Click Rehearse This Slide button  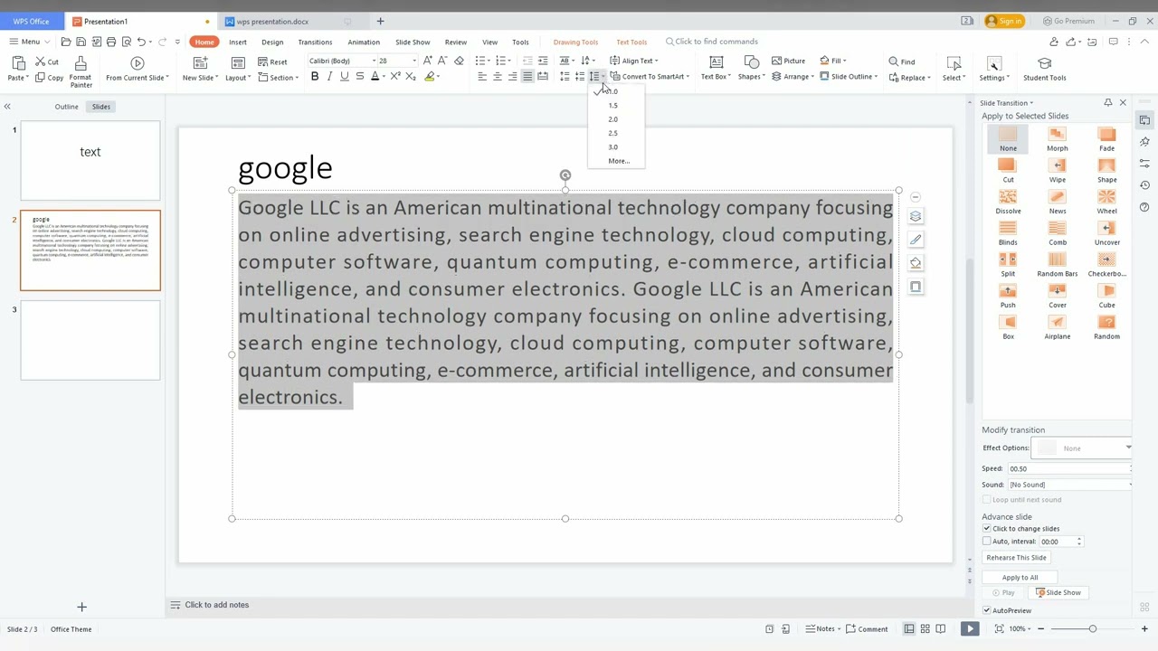point(1016,558)
